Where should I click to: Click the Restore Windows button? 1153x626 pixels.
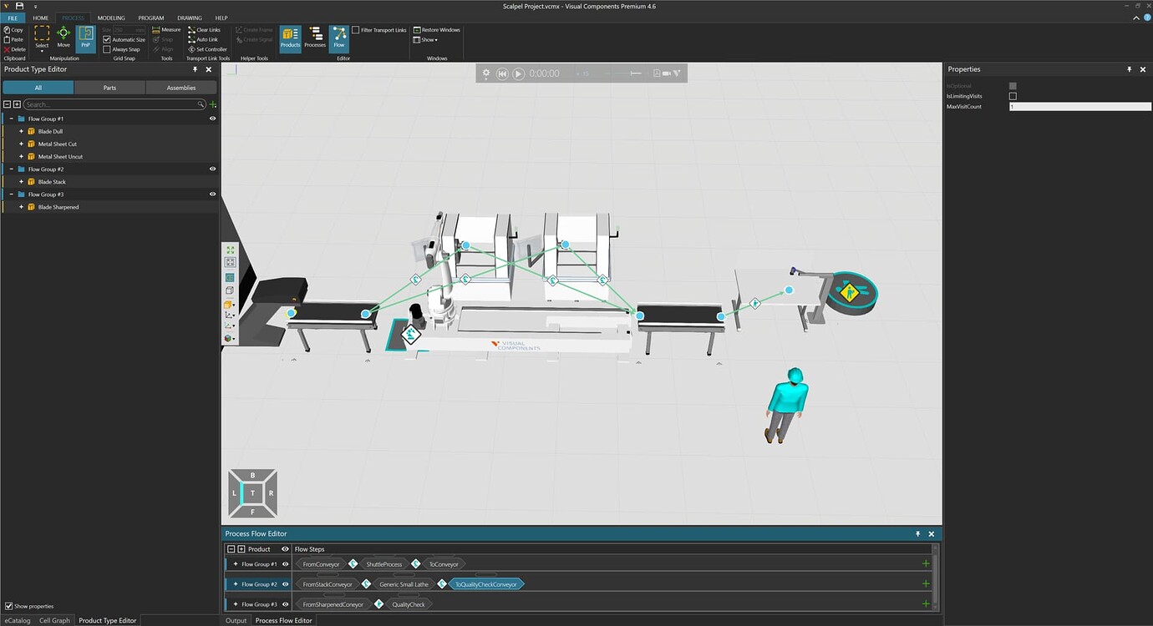point(435,29)
